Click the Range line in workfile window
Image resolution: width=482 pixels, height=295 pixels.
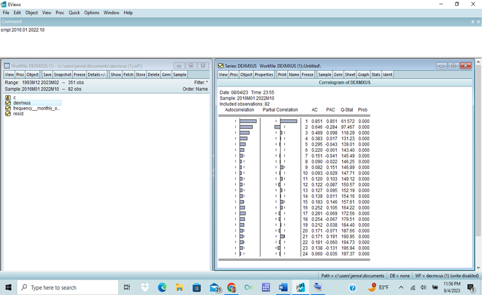pyautogui.click(x=44, y=83)
